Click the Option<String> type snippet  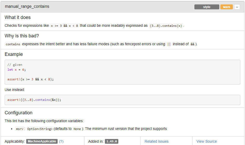coord(40,129)
